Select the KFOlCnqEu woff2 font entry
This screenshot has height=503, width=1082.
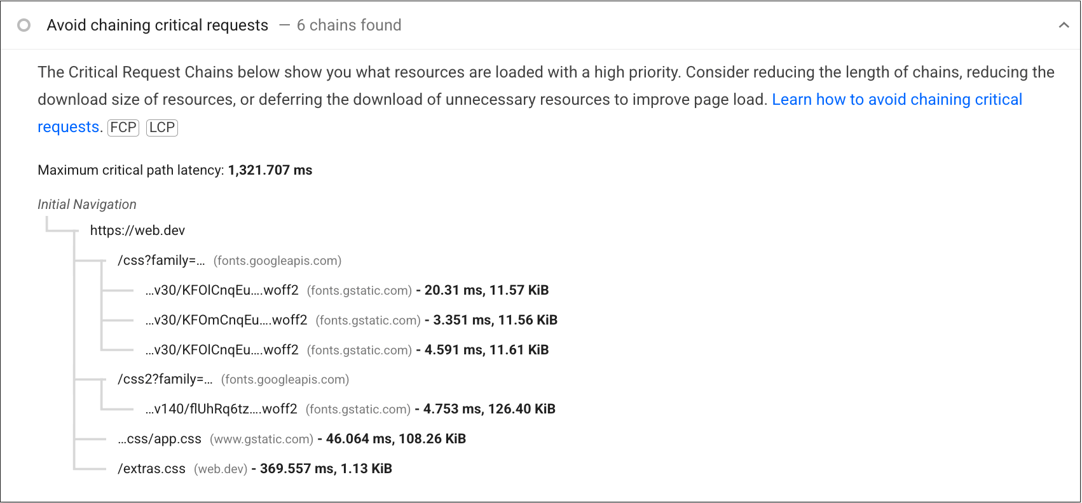click(x=223, y=290)
